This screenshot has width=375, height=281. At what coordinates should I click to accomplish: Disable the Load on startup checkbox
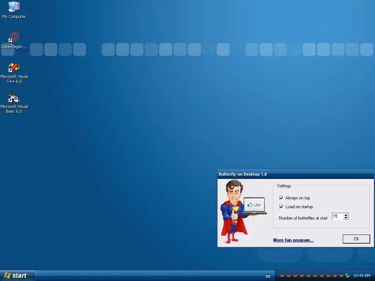coord(281,207)
